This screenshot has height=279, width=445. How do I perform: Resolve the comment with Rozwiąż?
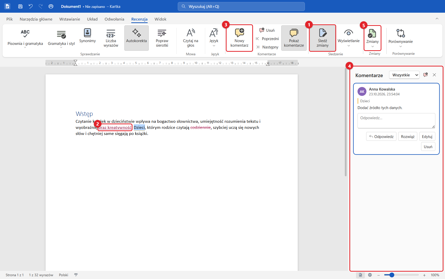click(x=408, y=136)
